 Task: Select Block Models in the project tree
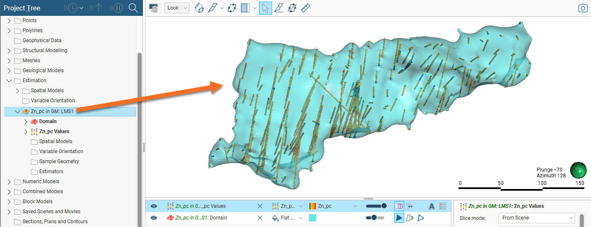pyautogui.click(x=37, y=202)
